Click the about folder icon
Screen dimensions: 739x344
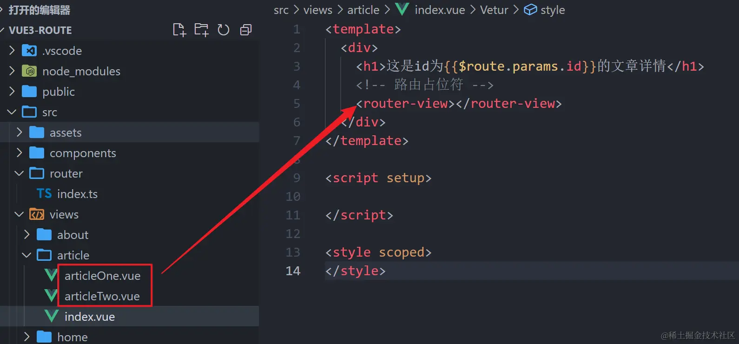44,234
